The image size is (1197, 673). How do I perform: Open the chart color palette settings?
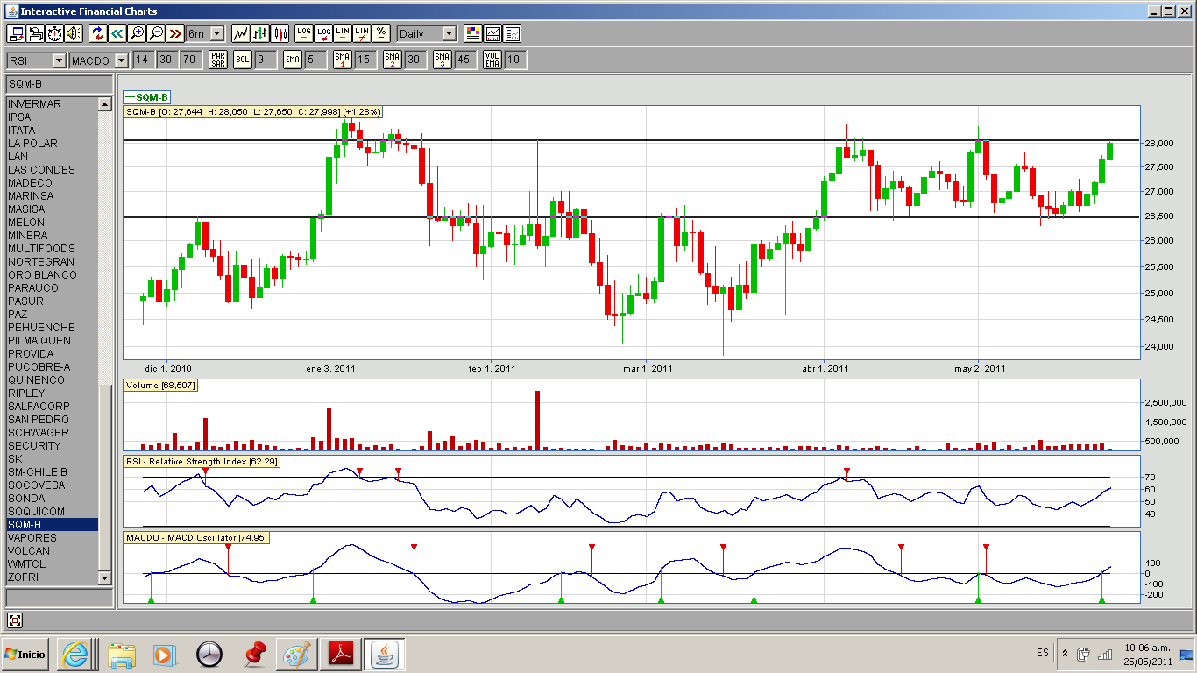tap(473, 33)
